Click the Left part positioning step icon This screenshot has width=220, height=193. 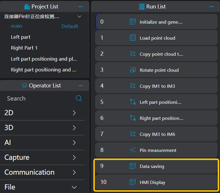(x=133, y=102)
